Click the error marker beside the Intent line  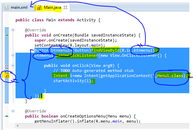click(x=7, y=76)
